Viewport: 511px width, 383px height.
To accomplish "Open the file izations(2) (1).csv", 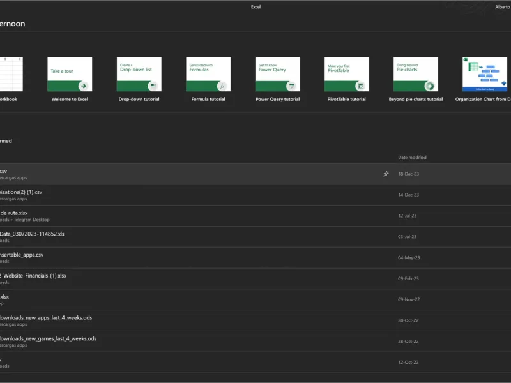I will click(x=256, y=195).
